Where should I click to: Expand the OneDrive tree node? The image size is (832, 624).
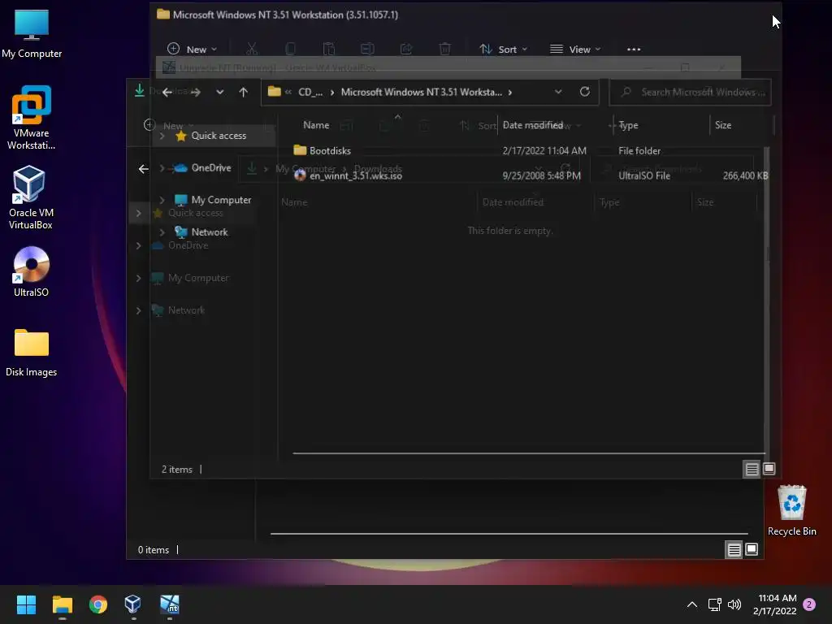(162, 168)
